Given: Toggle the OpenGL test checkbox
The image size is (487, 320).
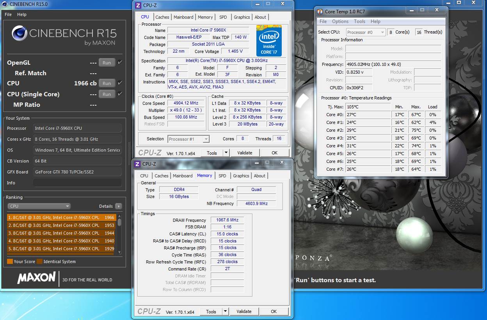Looking at the screenshot, I should pos(120,62).
